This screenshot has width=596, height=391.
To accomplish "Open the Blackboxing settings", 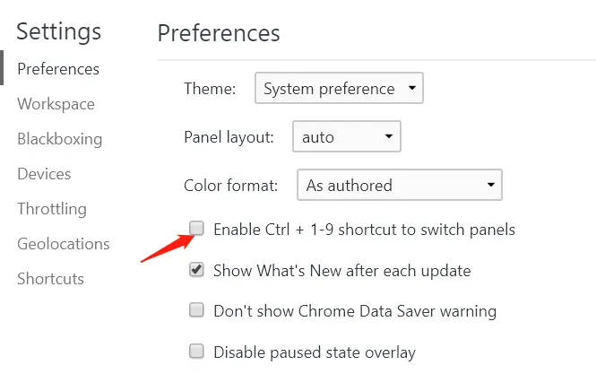I will [59, 139].
